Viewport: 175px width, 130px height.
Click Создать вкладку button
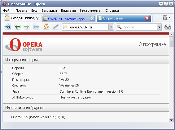coord(21,18)
